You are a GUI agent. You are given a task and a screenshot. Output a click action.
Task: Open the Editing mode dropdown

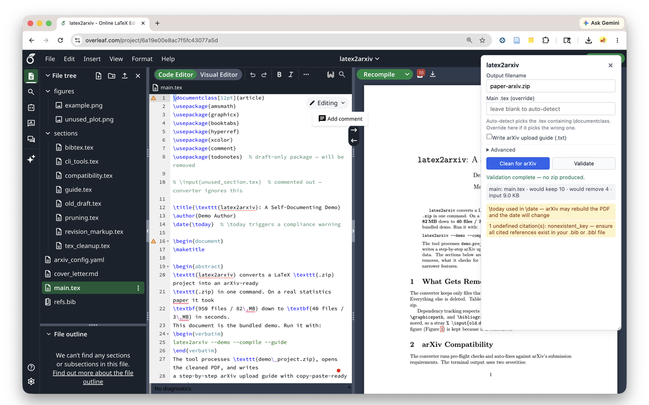(328, 103)
